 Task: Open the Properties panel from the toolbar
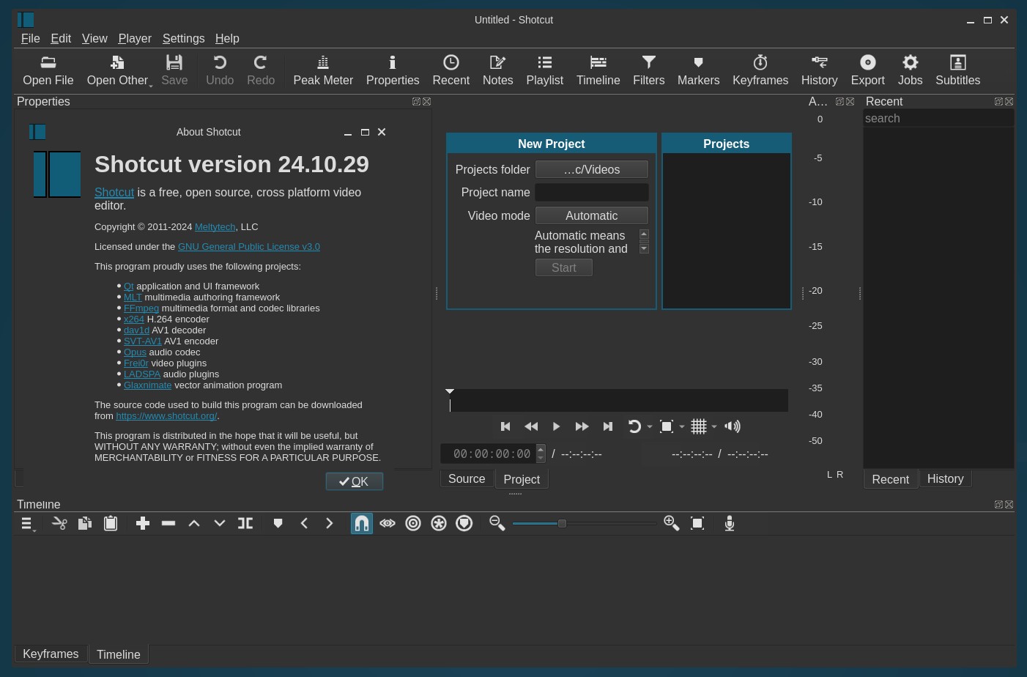click(x=393, y=70)
